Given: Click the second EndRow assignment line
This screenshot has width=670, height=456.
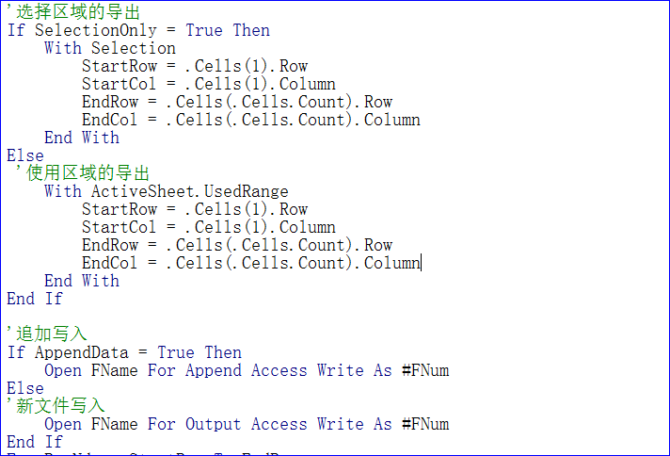Looking at the screenshot, I should pyautogui.click(x=237, y=245).
